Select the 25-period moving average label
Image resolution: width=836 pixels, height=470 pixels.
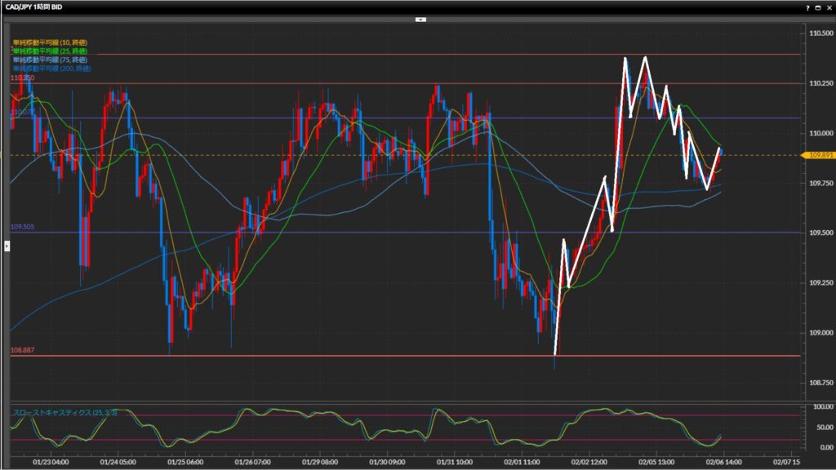50,51
